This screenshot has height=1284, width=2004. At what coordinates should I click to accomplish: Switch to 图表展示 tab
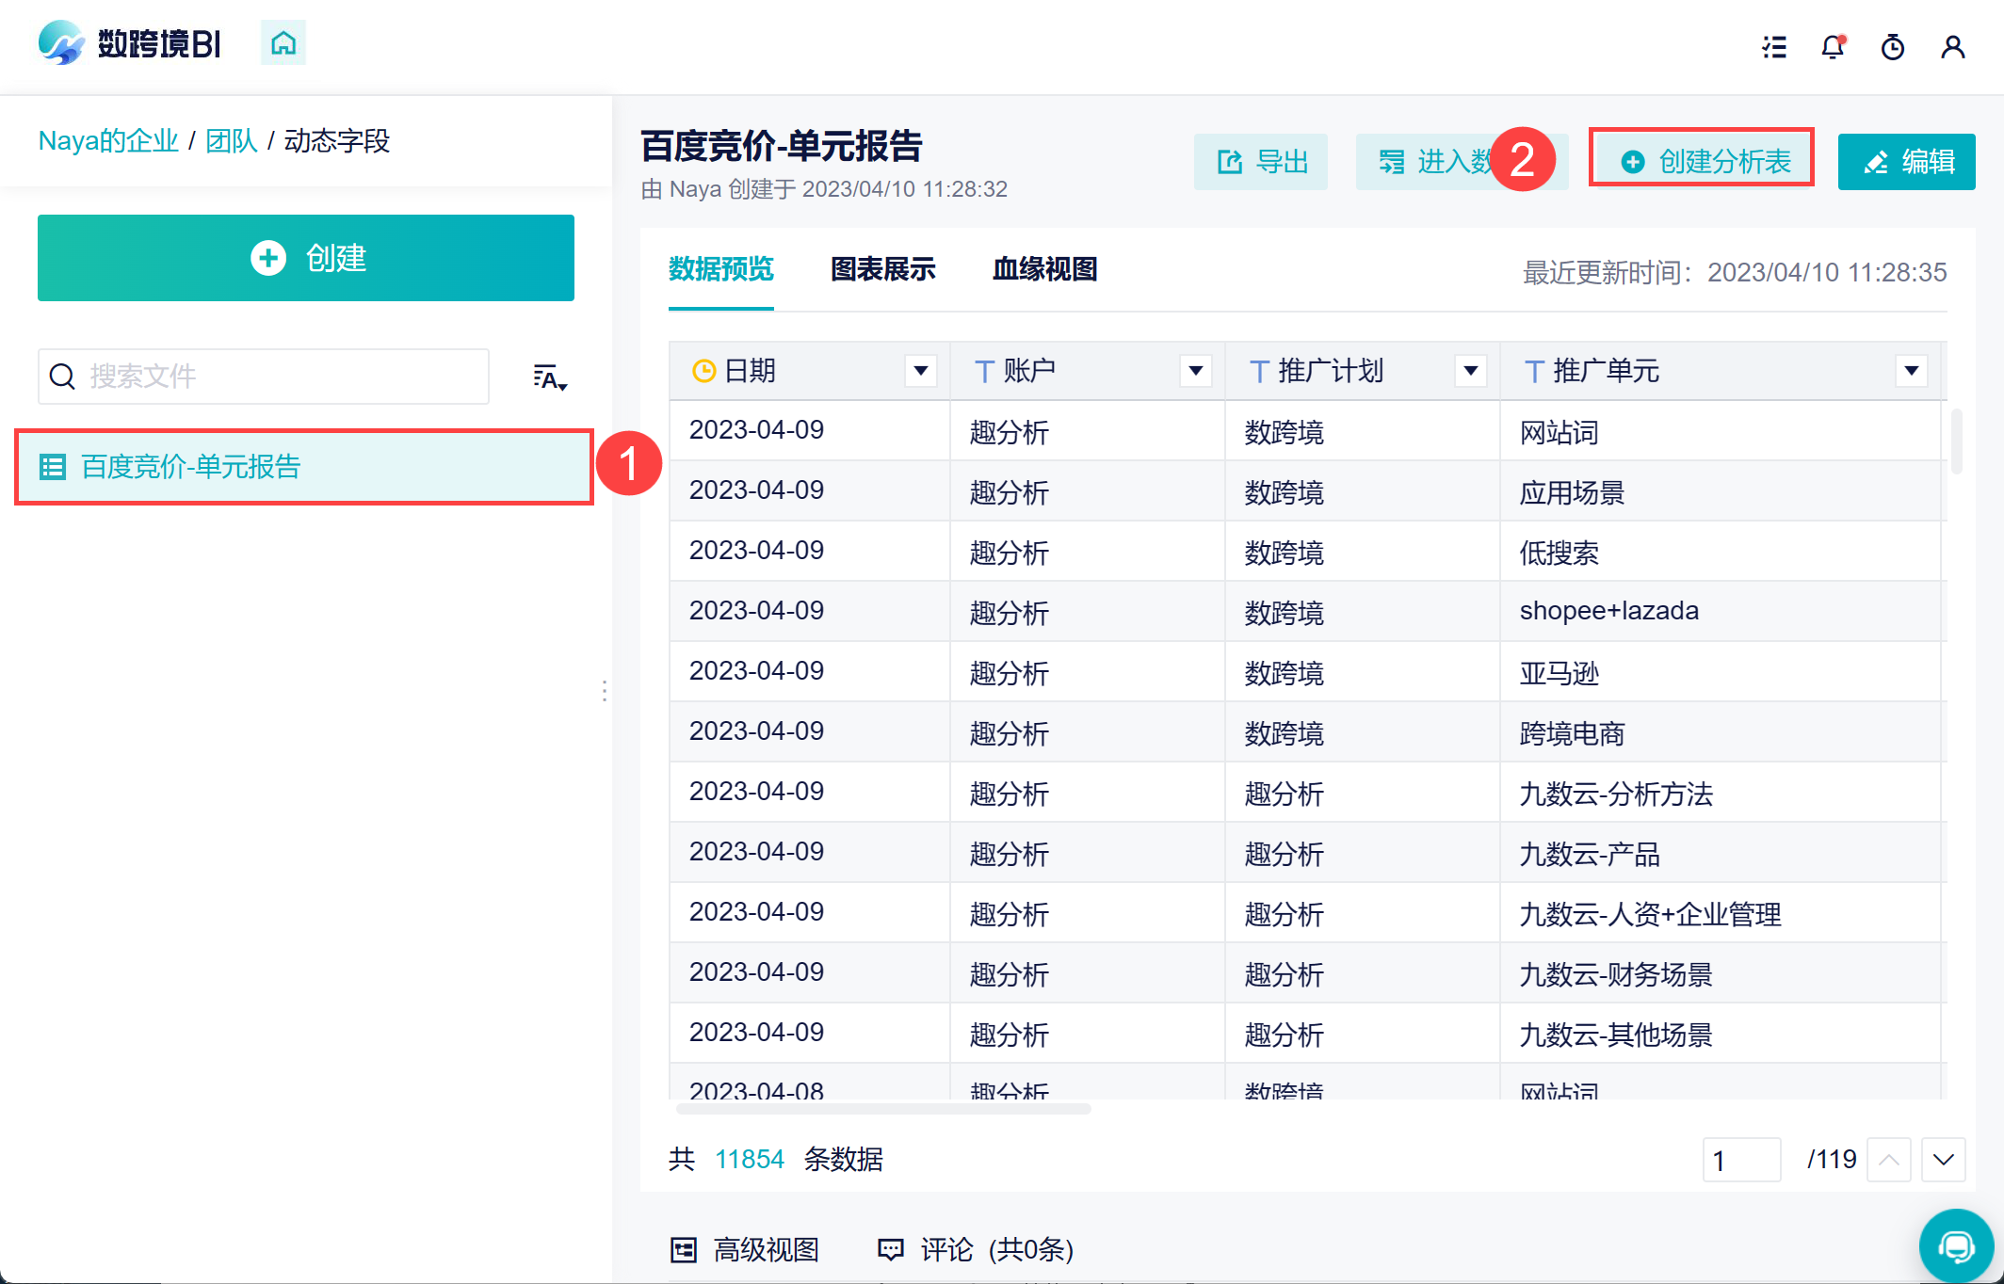pos(882,270)
